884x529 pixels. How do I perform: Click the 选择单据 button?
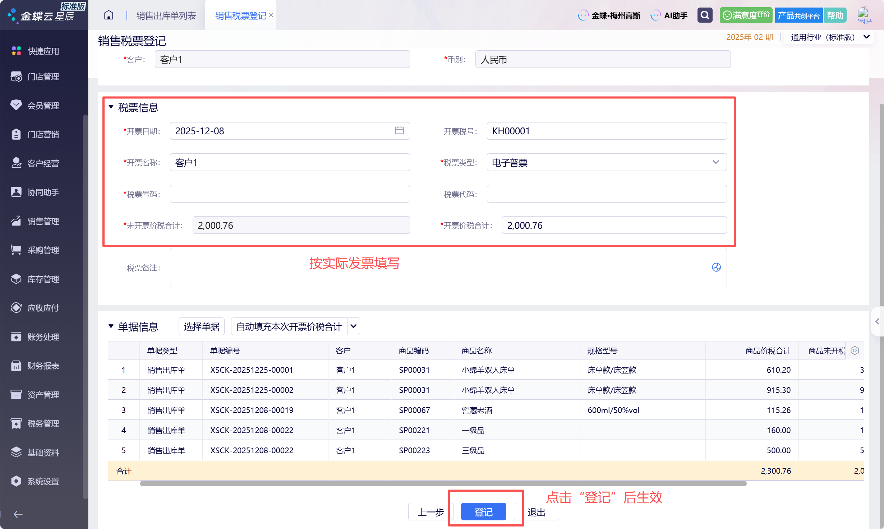point(201,326)
